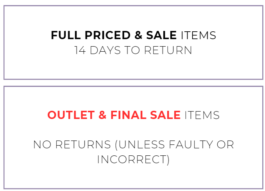Select the black ampersand in top heading
Image resolution: width=265 pixels, height=191 pixels.
(x=138, y=35)
